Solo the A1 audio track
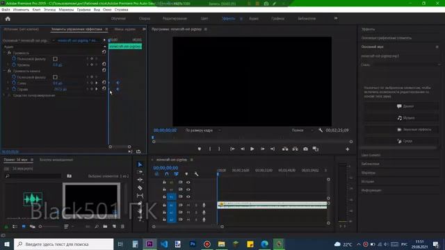The height and width of the screenshot is (250, 445). tap(196, 205)
